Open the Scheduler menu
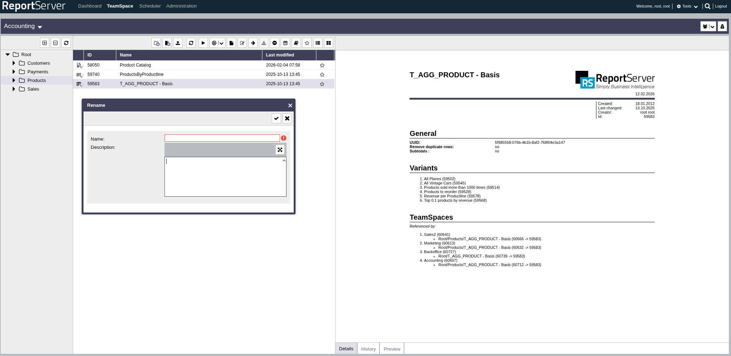Viewport: 731px width, 356px height. click(150, 6)
